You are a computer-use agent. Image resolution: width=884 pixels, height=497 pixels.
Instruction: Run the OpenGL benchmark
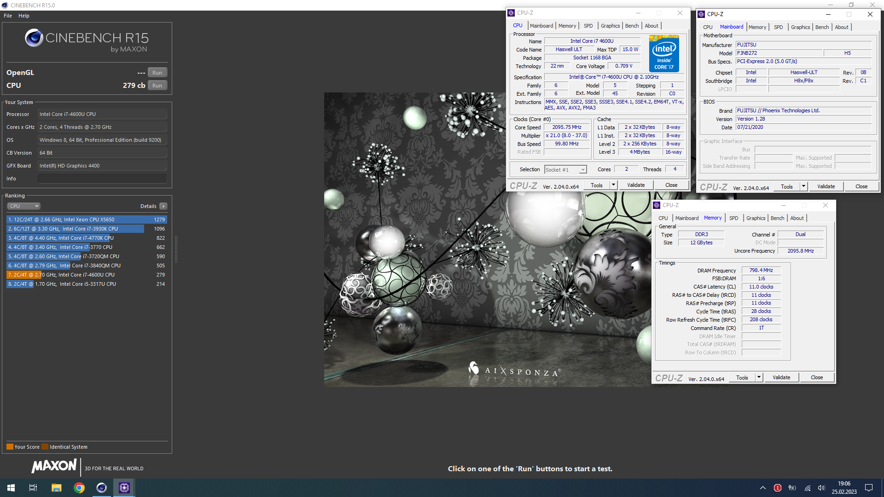click(157, 73)
